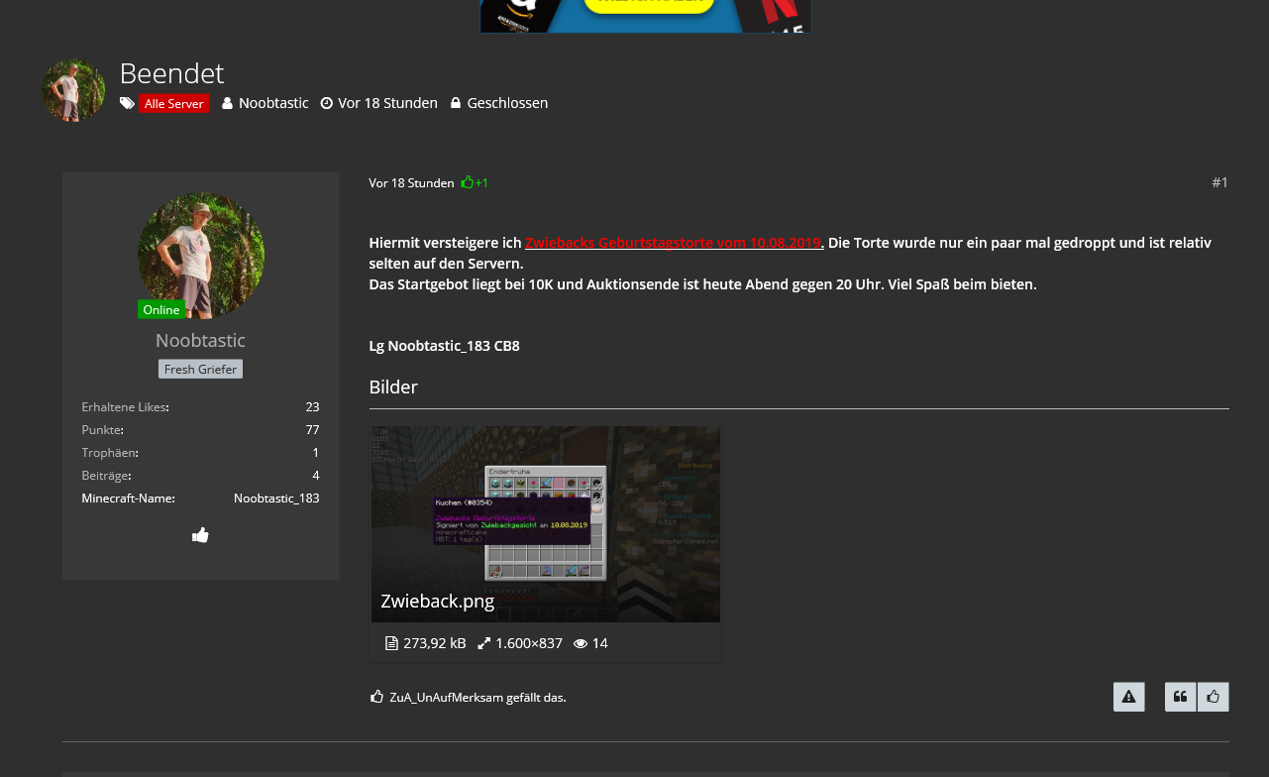Click the large Noobtastic profile picture

click(201, 255)
